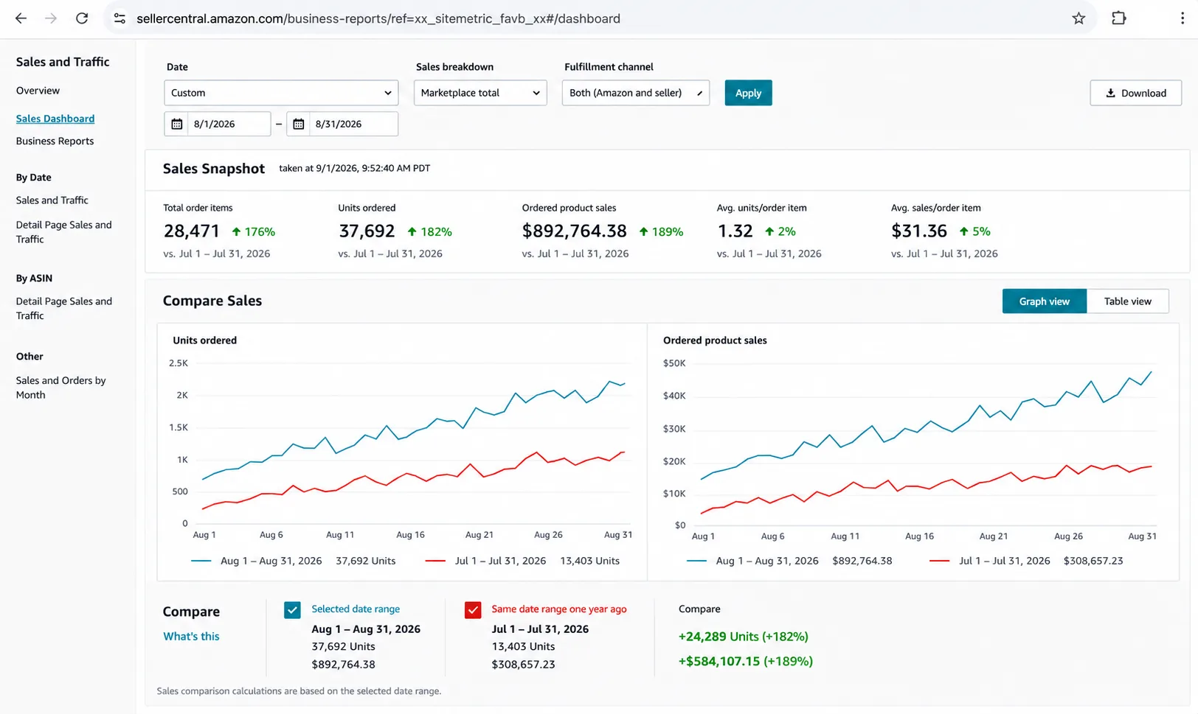1198x714 pixels.
Task: Uncheck Same date range one year ago
Action: [x=473, y=610]
